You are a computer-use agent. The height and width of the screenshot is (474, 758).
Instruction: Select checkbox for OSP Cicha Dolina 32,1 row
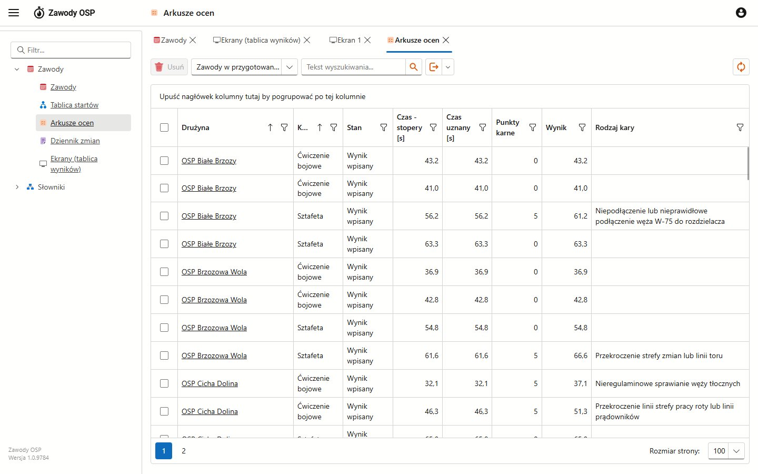point(164,383)
